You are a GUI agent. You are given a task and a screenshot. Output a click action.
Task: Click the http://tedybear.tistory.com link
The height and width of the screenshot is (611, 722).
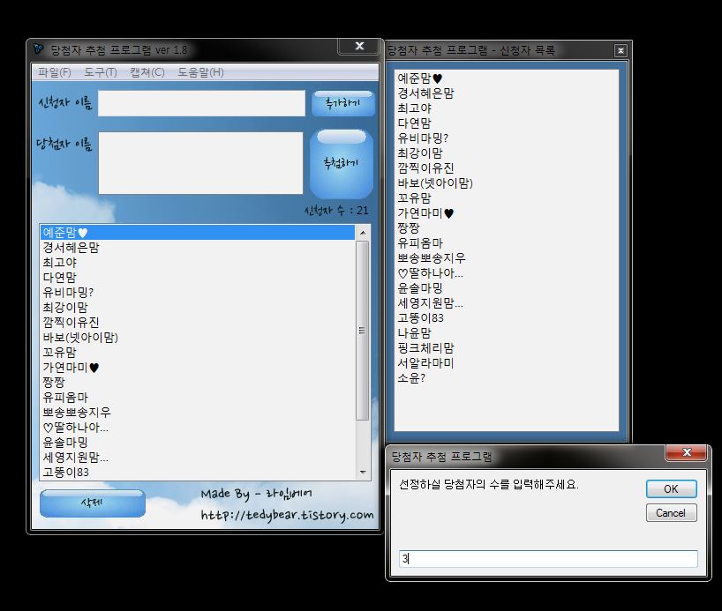coord(288,515)
